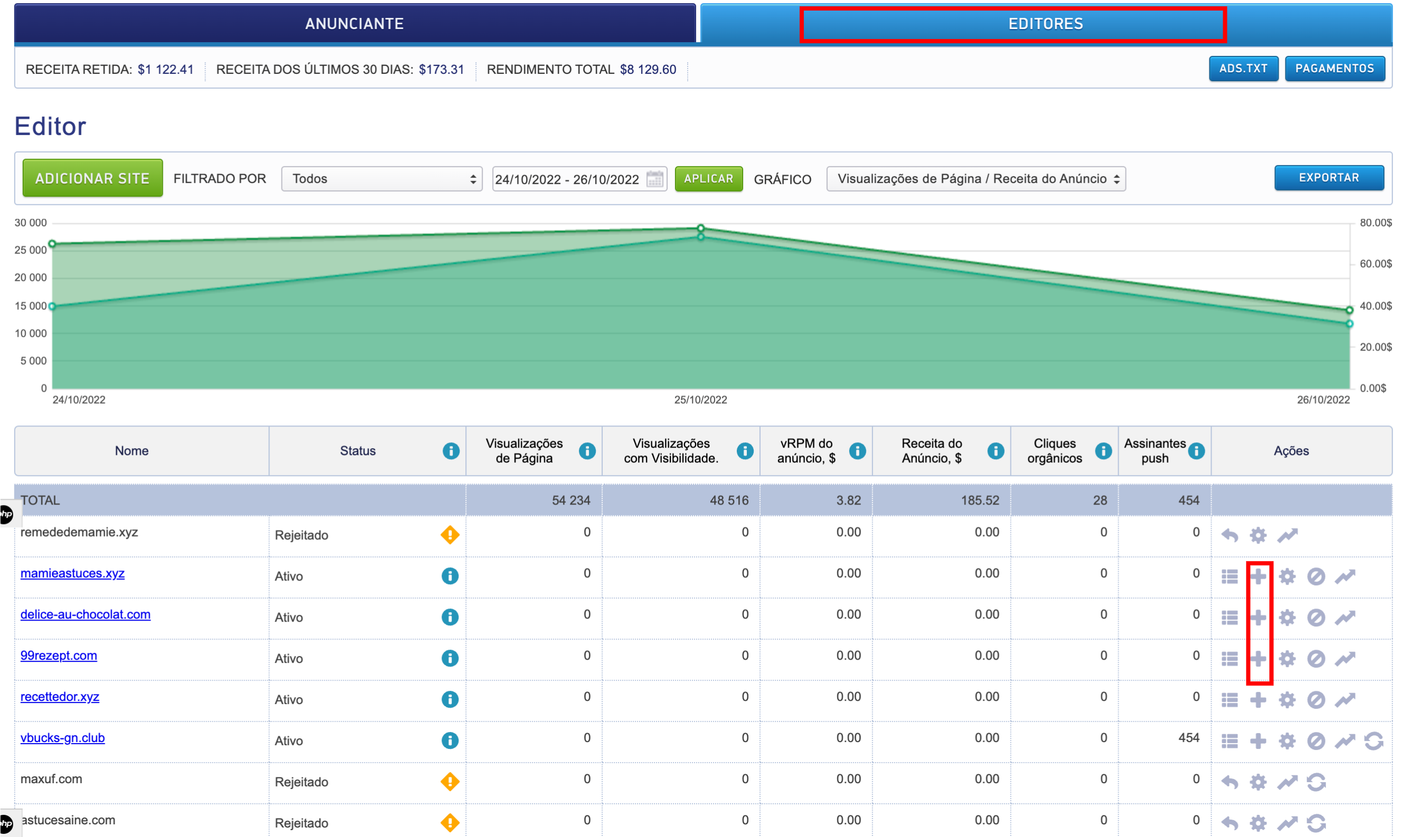This screenshot has width=1406, height=837.
Task: Click warning icon next to maxuf.com Rejeitado
Action: tap(450, 782)
